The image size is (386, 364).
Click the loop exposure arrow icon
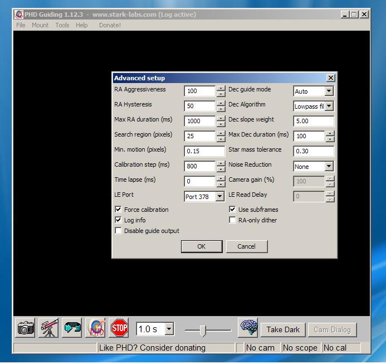click(72, 328)
